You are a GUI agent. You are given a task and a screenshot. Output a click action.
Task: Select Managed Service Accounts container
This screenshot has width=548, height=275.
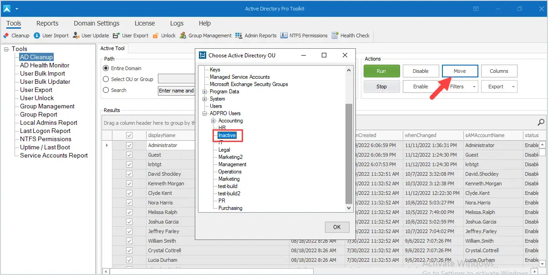point(239,77)
